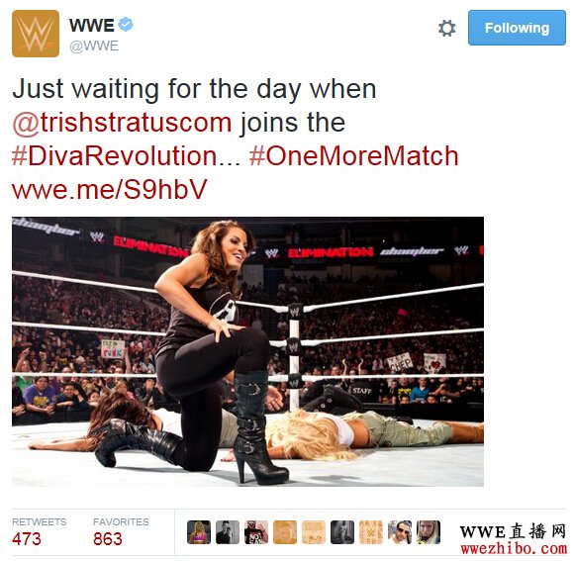Open the dark grayscale avatar in the row
The image size is (574, 561).
pyautogui.click(x=342, y=532)
